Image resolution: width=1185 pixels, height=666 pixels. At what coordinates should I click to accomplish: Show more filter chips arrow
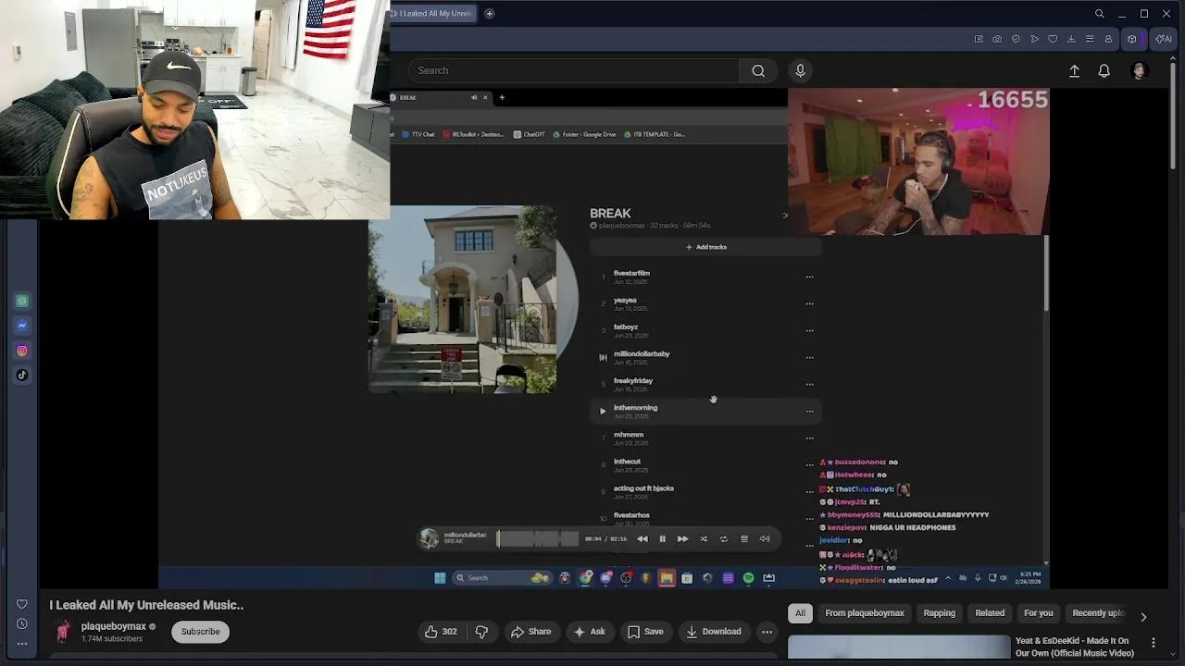point(1143,617)
